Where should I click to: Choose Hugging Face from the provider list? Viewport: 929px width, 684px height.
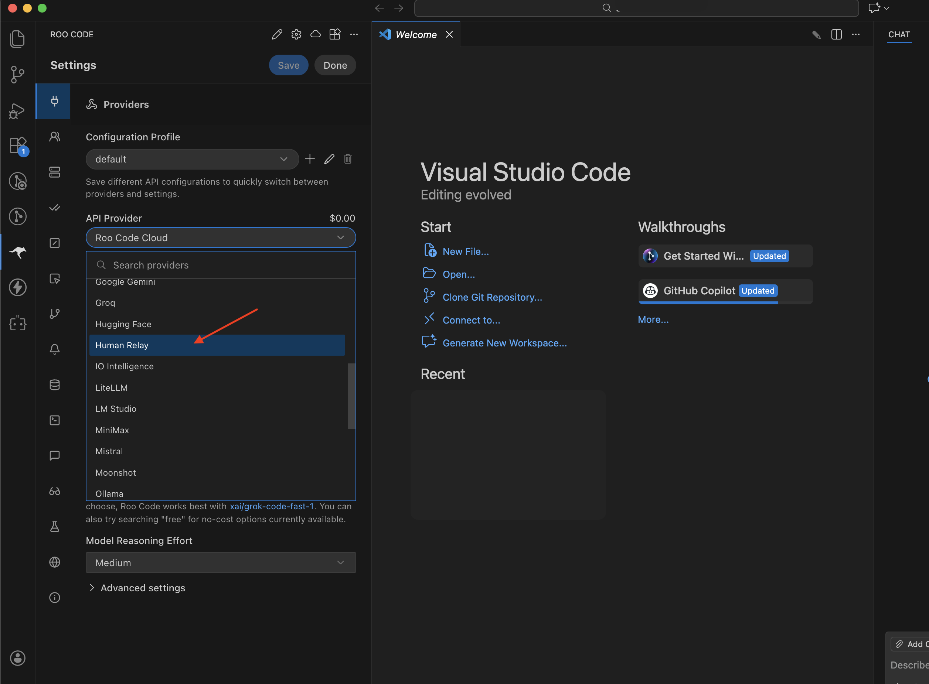(x=217, y=324)
